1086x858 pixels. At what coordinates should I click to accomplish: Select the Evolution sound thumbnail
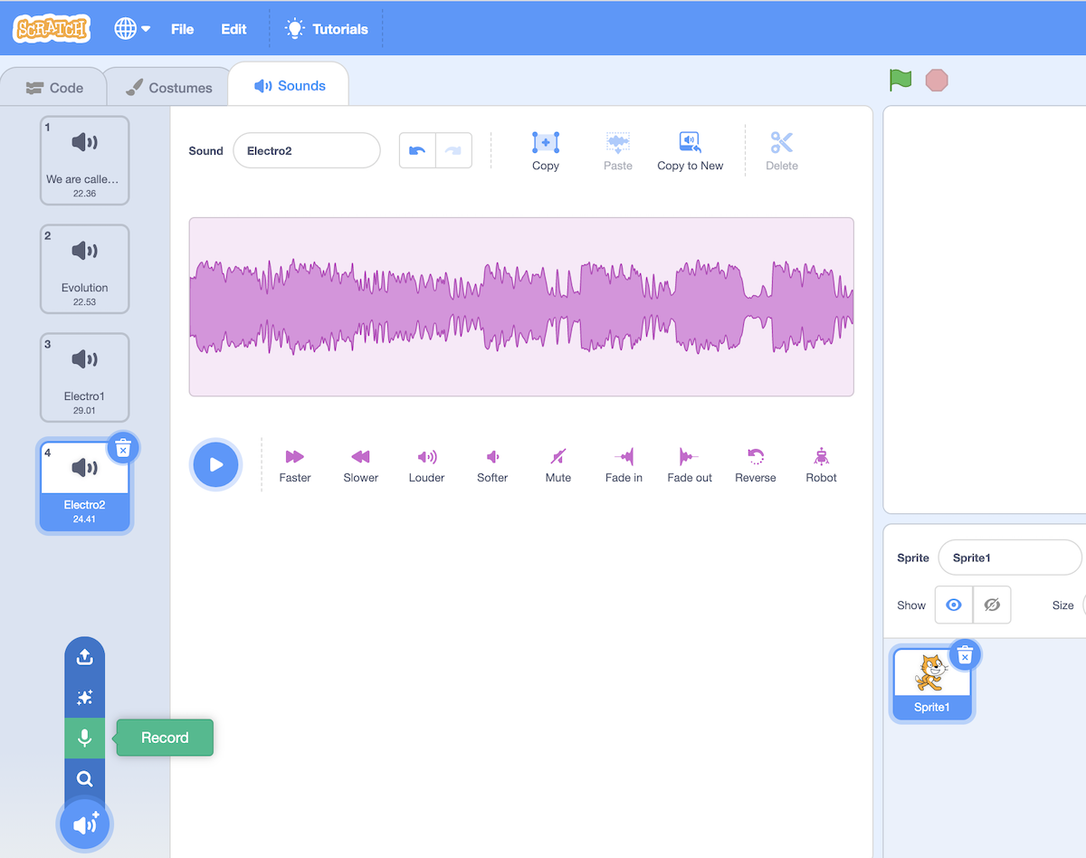pos(84,269)
